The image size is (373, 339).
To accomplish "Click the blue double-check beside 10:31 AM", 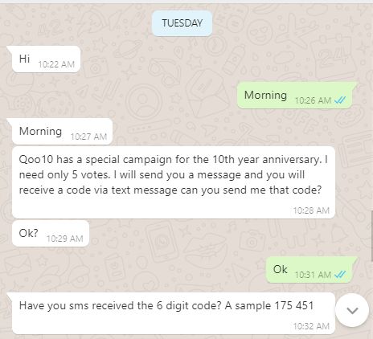I will (x=340, y=275).
